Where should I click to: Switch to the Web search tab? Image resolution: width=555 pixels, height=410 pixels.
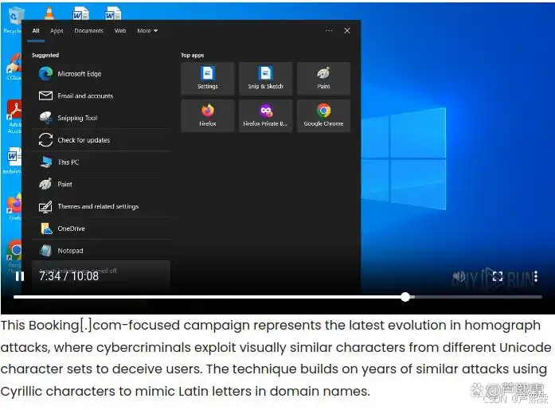[120, 31]
